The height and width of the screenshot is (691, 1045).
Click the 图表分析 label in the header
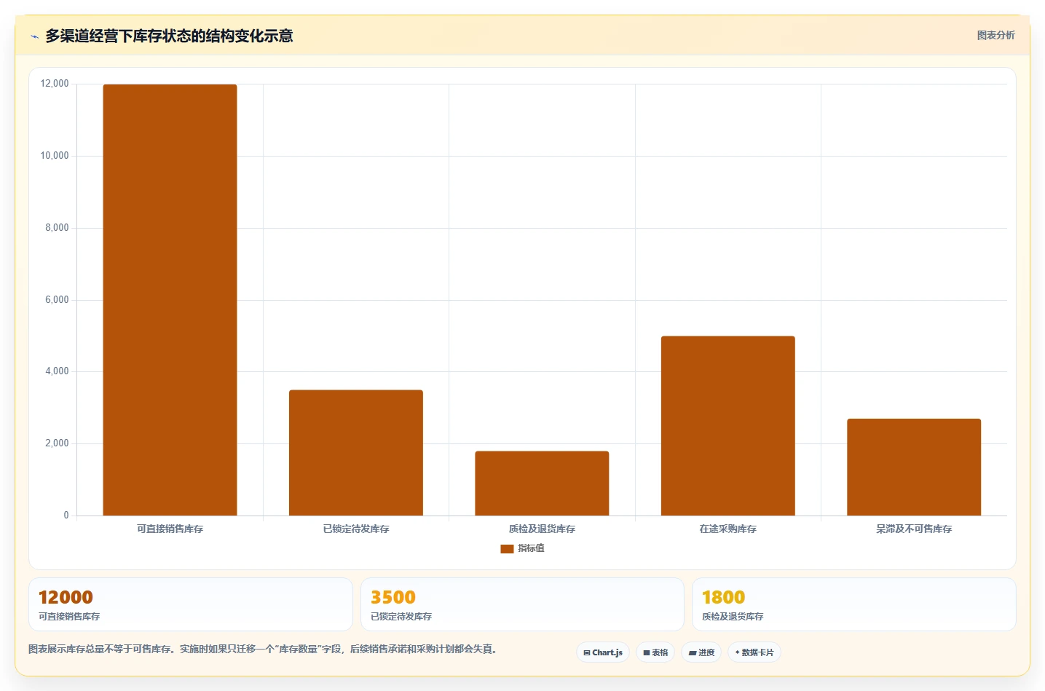[x=995, y=35]
